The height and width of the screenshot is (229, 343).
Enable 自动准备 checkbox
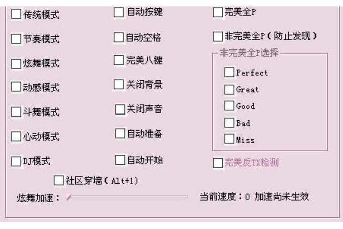(120, 133)
